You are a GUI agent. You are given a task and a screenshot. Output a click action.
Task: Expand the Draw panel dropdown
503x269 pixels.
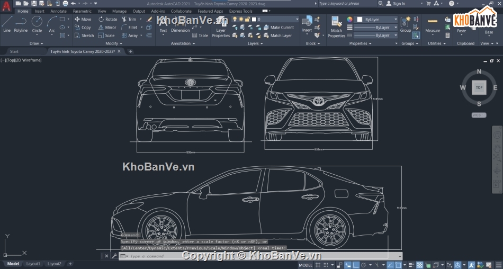pos(36,43)
